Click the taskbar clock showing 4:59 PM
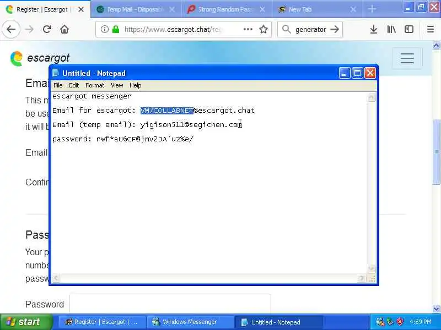 coord(420,322)
